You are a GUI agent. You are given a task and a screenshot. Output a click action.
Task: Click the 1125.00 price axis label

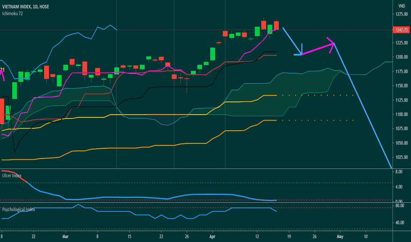coord(402,100)
